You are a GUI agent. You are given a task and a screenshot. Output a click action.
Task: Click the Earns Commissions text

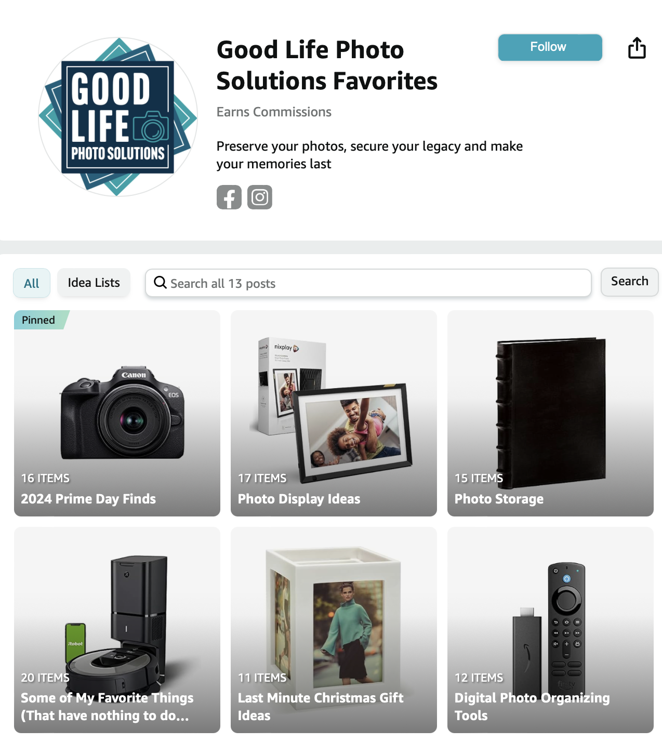274,112
